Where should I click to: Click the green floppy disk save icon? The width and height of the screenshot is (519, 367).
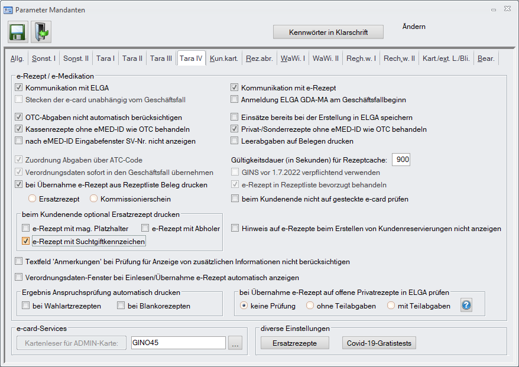click(x=18, y=31)
